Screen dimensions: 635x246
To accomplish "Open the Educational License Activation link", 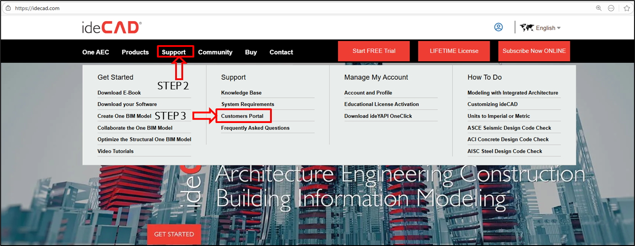I will 381,104.
